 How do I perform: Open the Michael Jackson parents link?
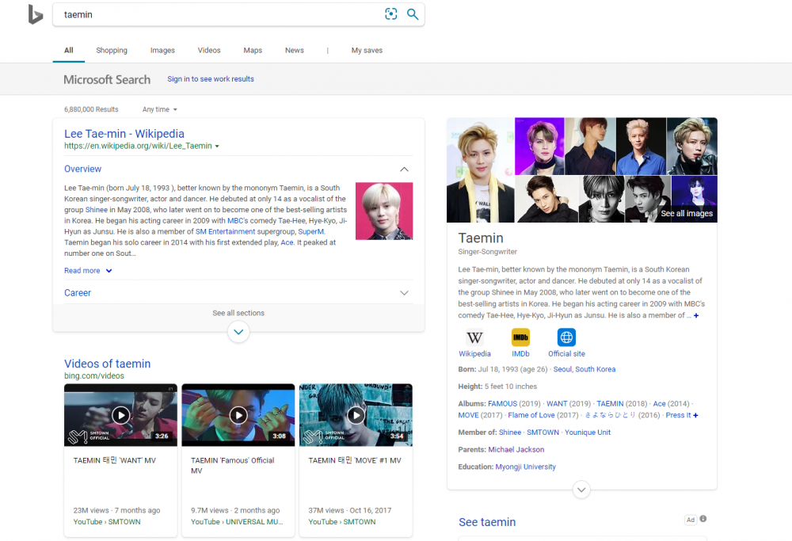pos(516,450)
